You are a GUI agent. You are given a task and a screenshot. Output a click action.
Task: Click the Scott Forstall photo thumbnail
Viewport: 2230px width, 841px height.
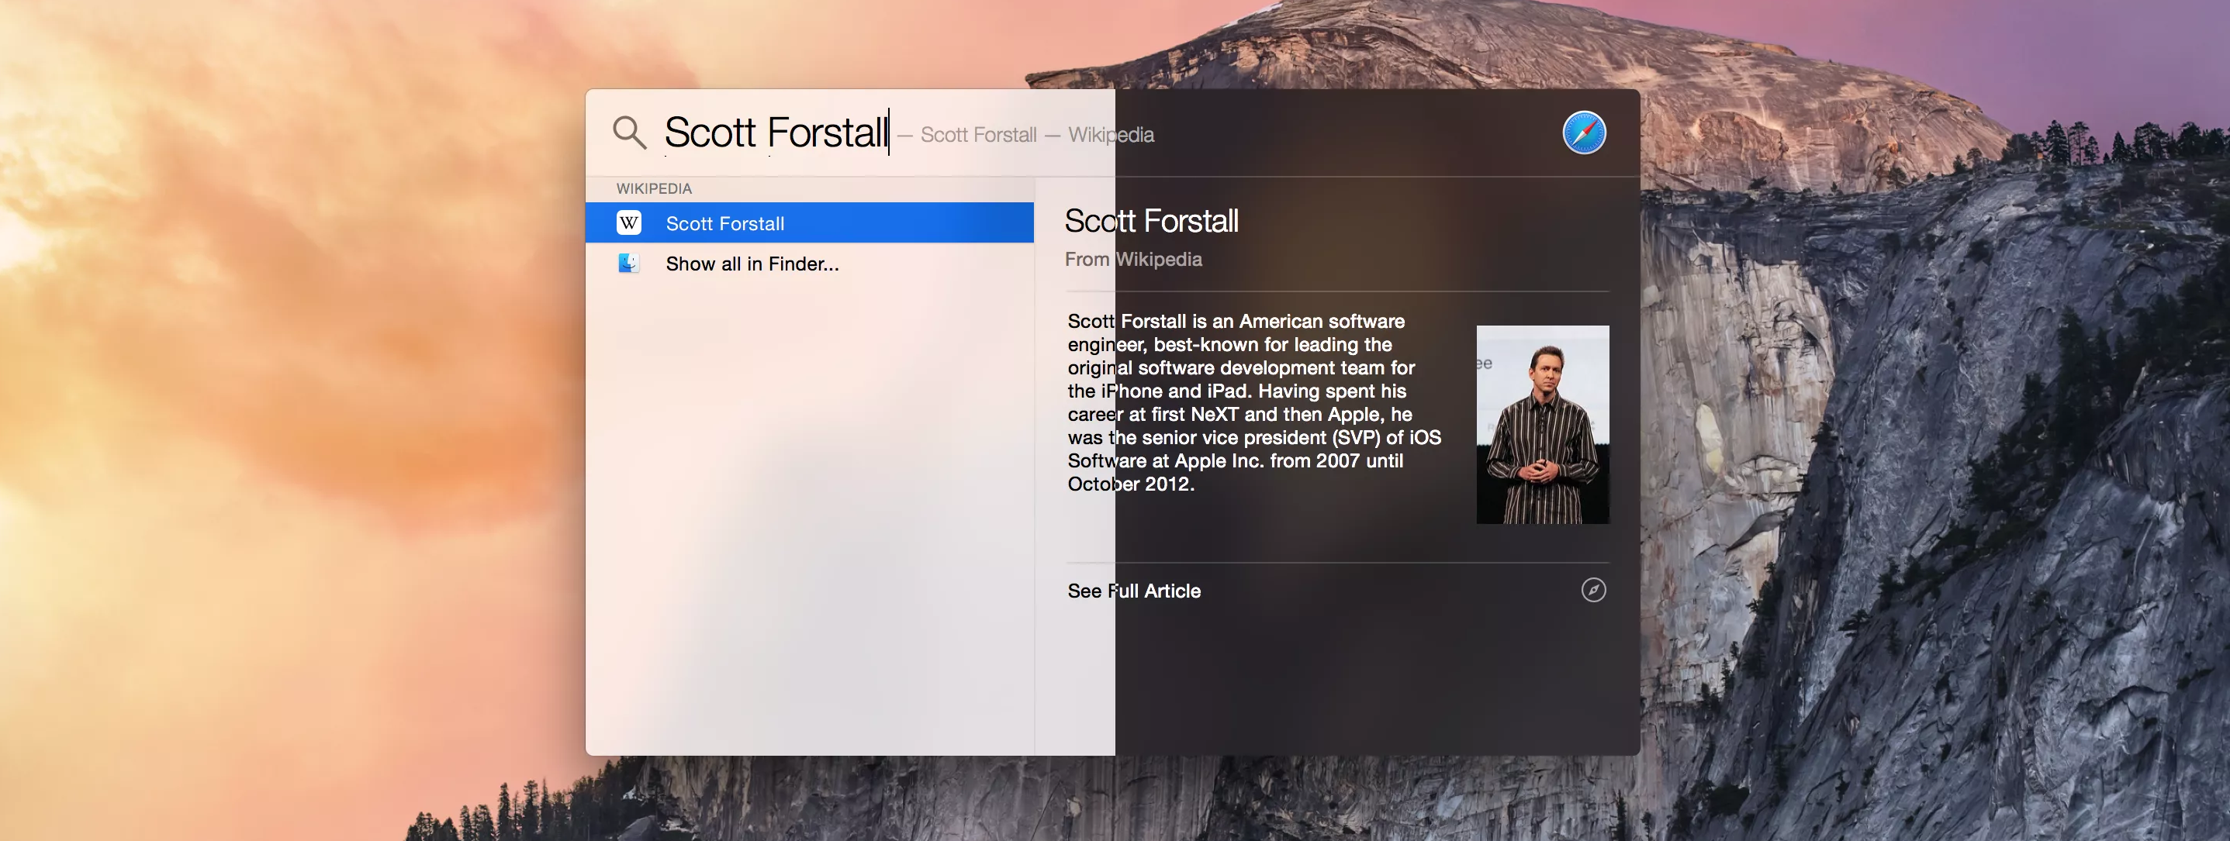click(1543, 424)
